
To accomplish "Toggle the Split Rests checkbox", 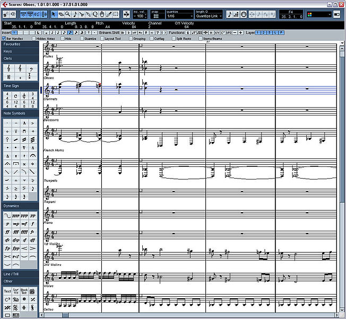I will coord(174,39).
